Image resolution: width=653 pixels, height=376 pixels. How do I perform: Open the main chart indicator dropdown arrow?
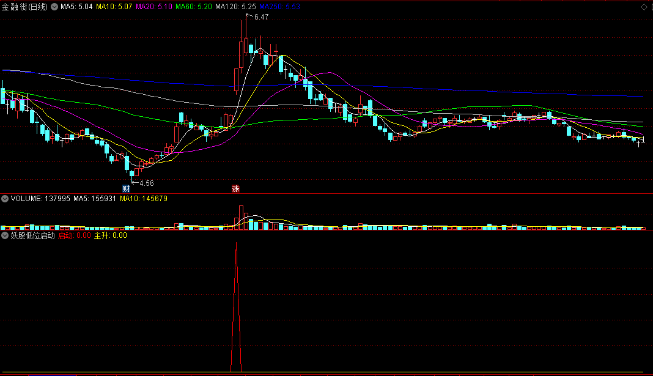pos(54,7)
